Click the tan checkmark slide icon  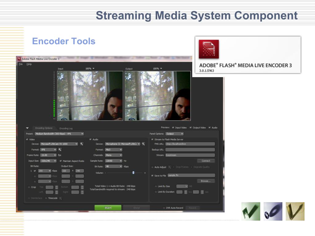(x=295, y=211)
